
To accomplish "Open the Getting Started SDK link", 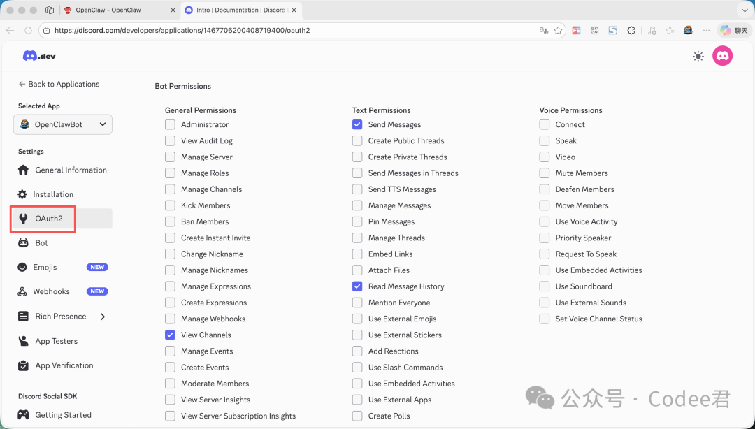I will pos(63,414).
